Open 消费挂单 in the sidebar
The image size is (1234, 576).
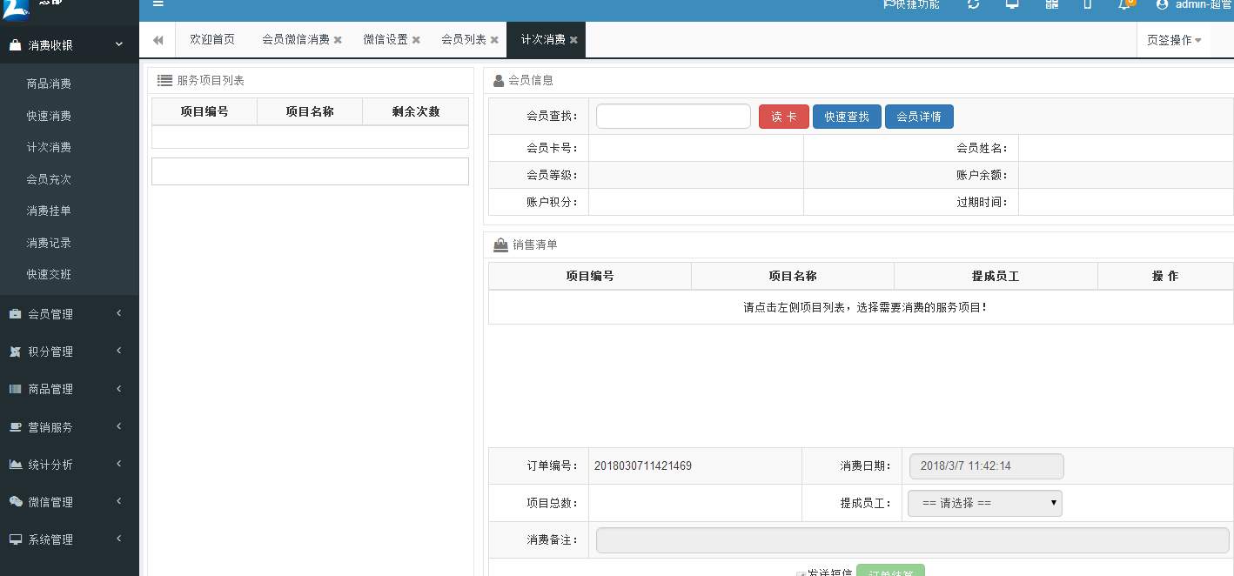49,211
